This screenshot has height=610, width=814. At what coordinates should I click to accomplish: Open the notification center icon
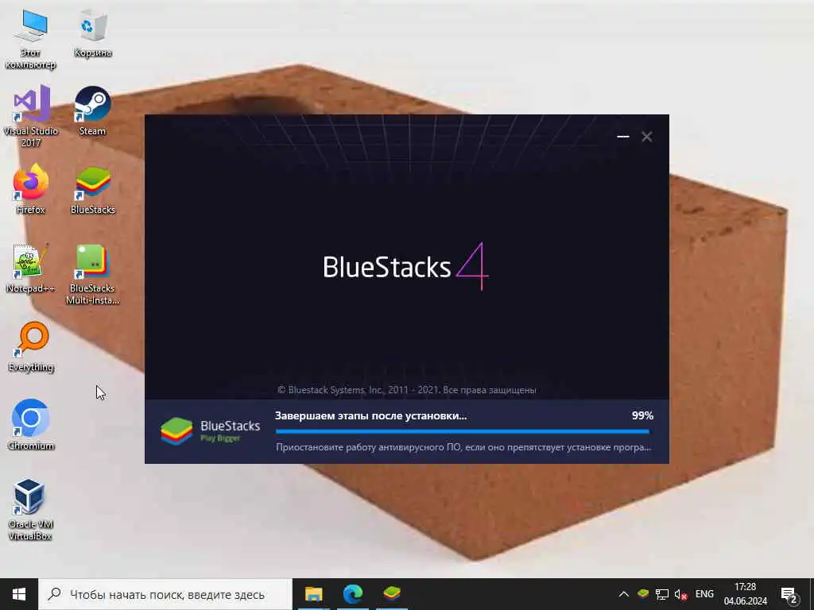click(x=789, y=594)
